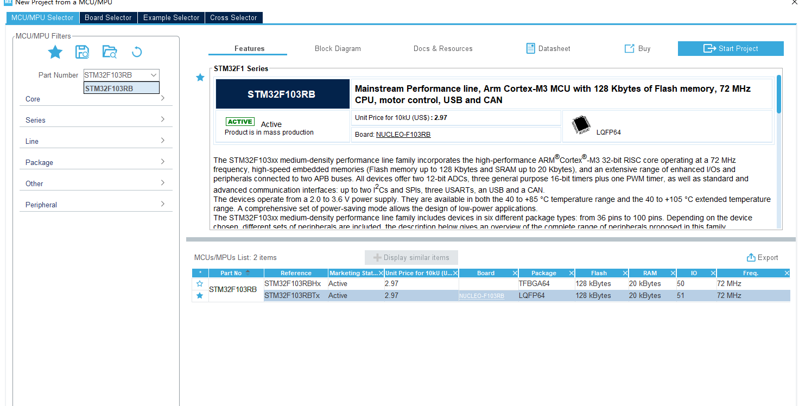The height and width of the screenshot is (406, 799).
Task: Select the STM32F103RBHx reference cell
Action: (x=296, y=284)
